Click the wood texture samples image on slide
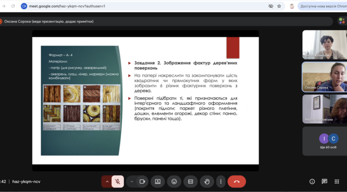The width and height of the screenshot is (347, 192). point(82,107)
